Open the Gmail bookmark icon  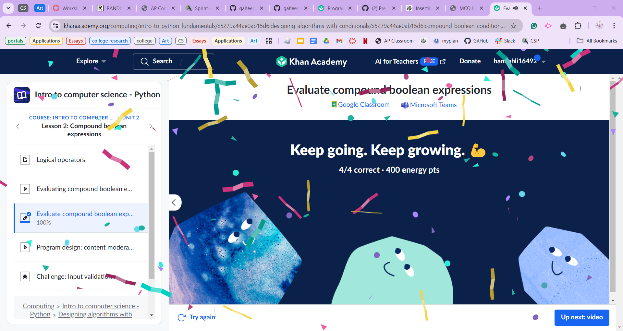[x=339, y=41]
